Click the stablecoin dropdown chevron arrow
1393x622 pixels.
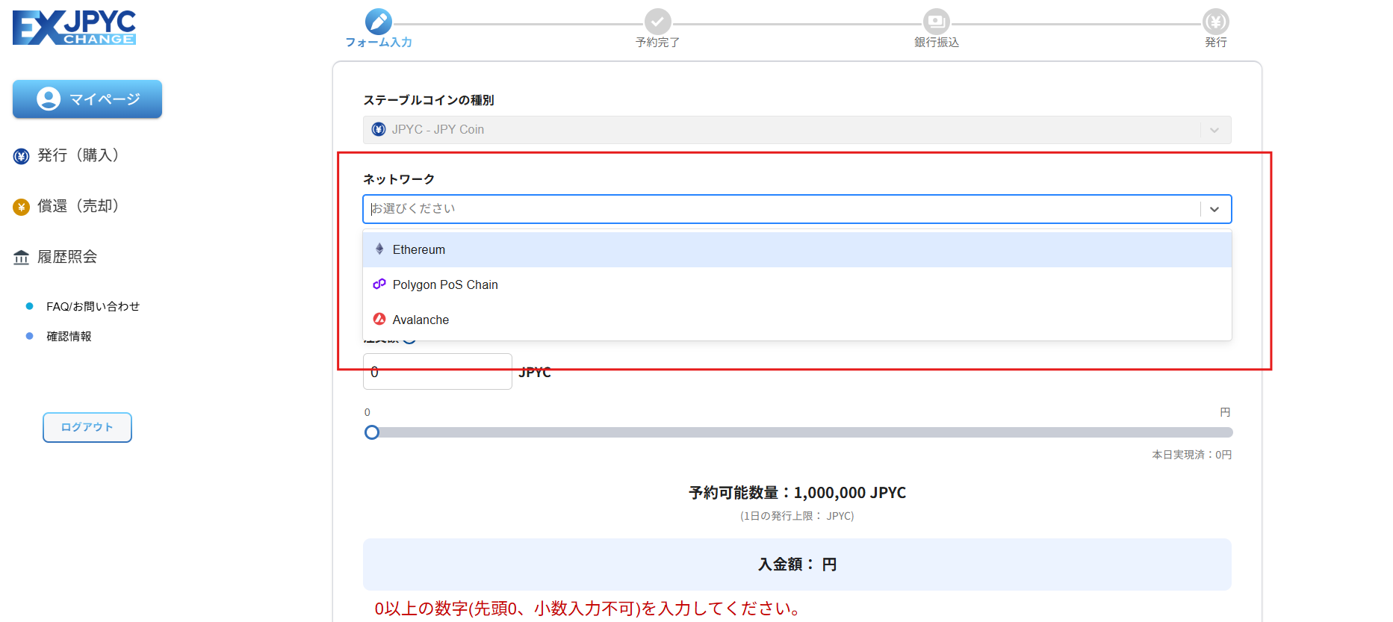(x=1214, y=130)
